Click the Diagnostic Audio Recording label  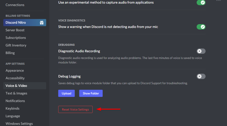79,51
